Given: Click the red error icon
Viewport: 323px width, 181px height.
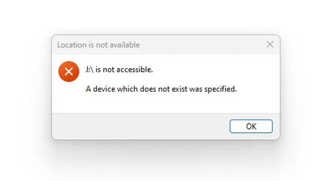Looking at the screenshot, I should pos(69,72).
